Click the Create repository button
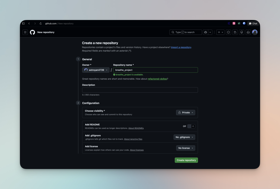The width and height of the screenshot is (280, 189). click(186, 160)
